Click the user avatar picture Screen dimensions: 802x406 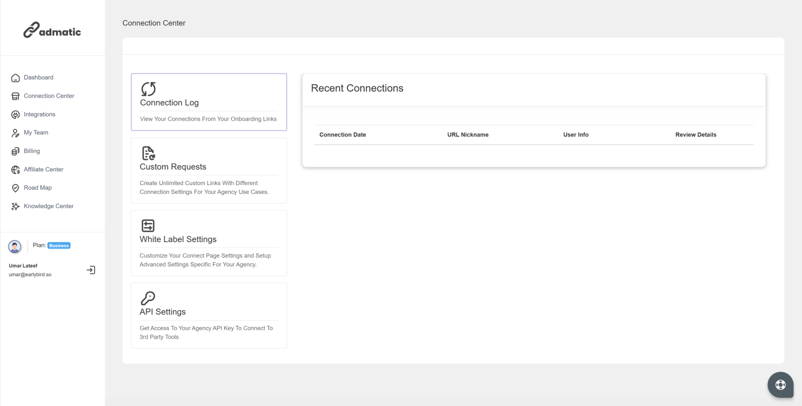(15, 246)
